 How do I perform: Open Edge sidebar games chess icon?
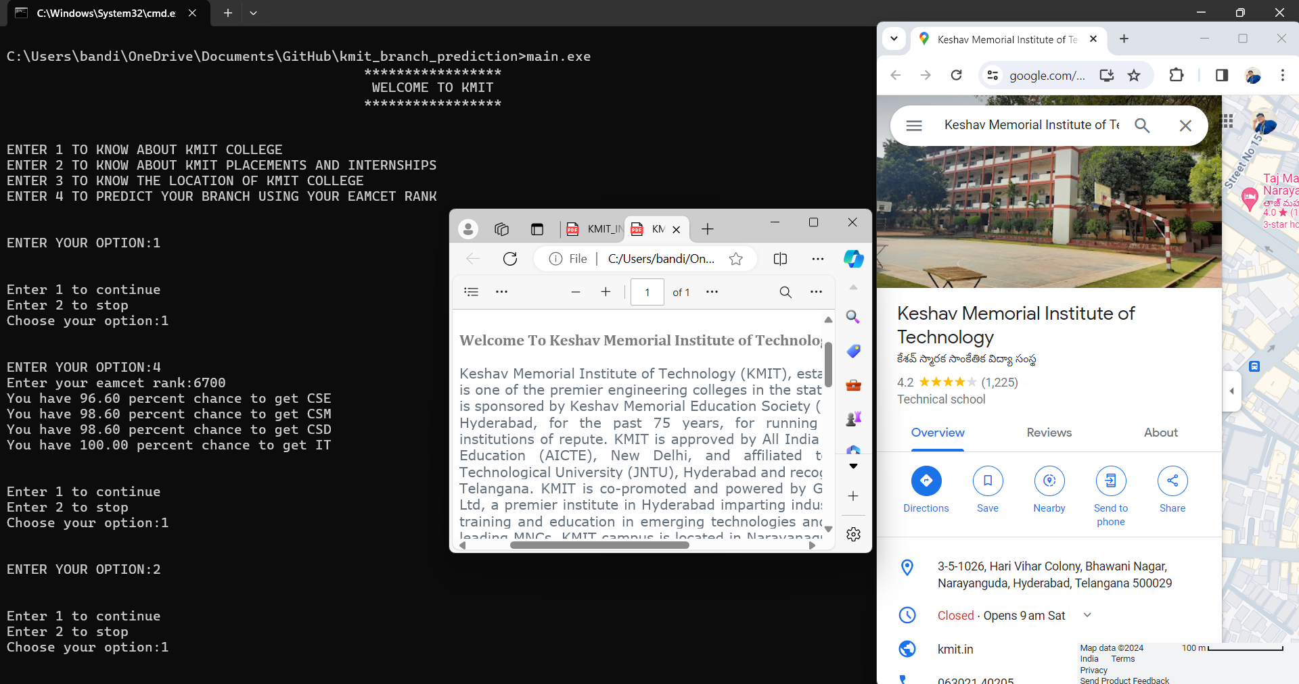click(853, 419)
